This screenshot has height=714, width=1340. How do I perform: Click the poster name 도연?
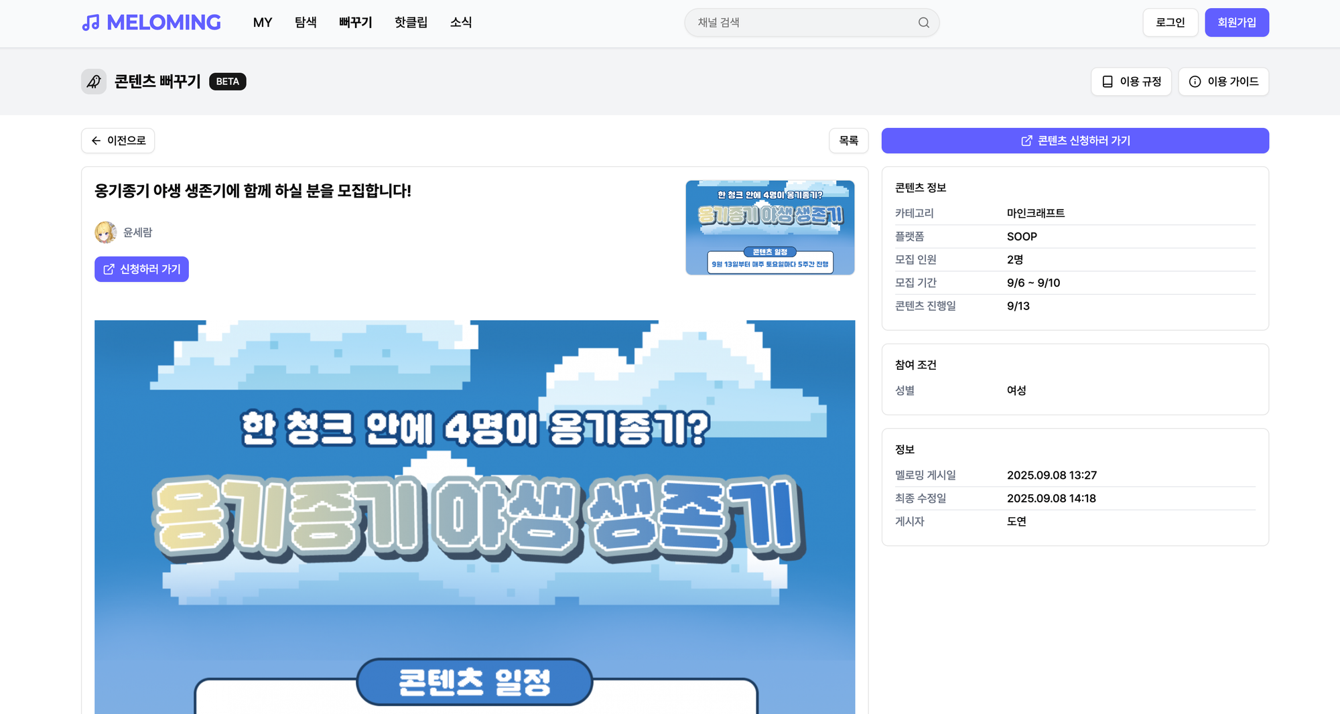pos(1016,522)
